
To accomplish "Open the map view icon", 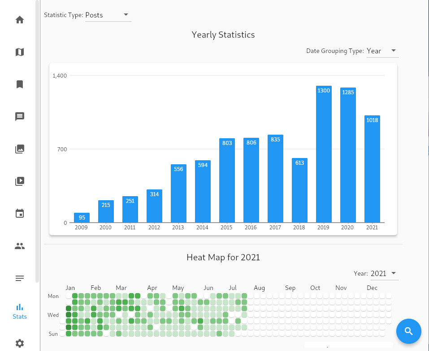I will (19, 52).
